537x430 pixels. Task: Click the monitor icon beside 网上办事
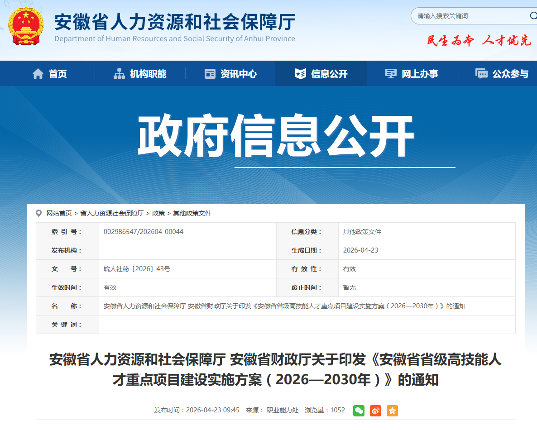[x=391, y=74]
